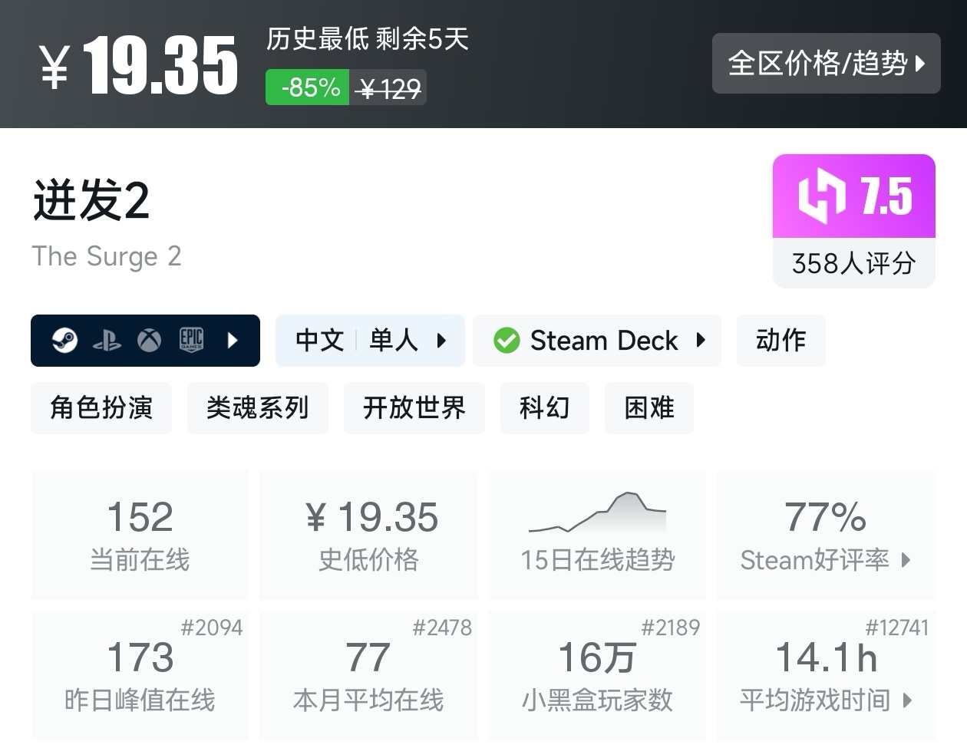
Task: Open the 本月平均在线 77 card
Action: coord(369,675)
